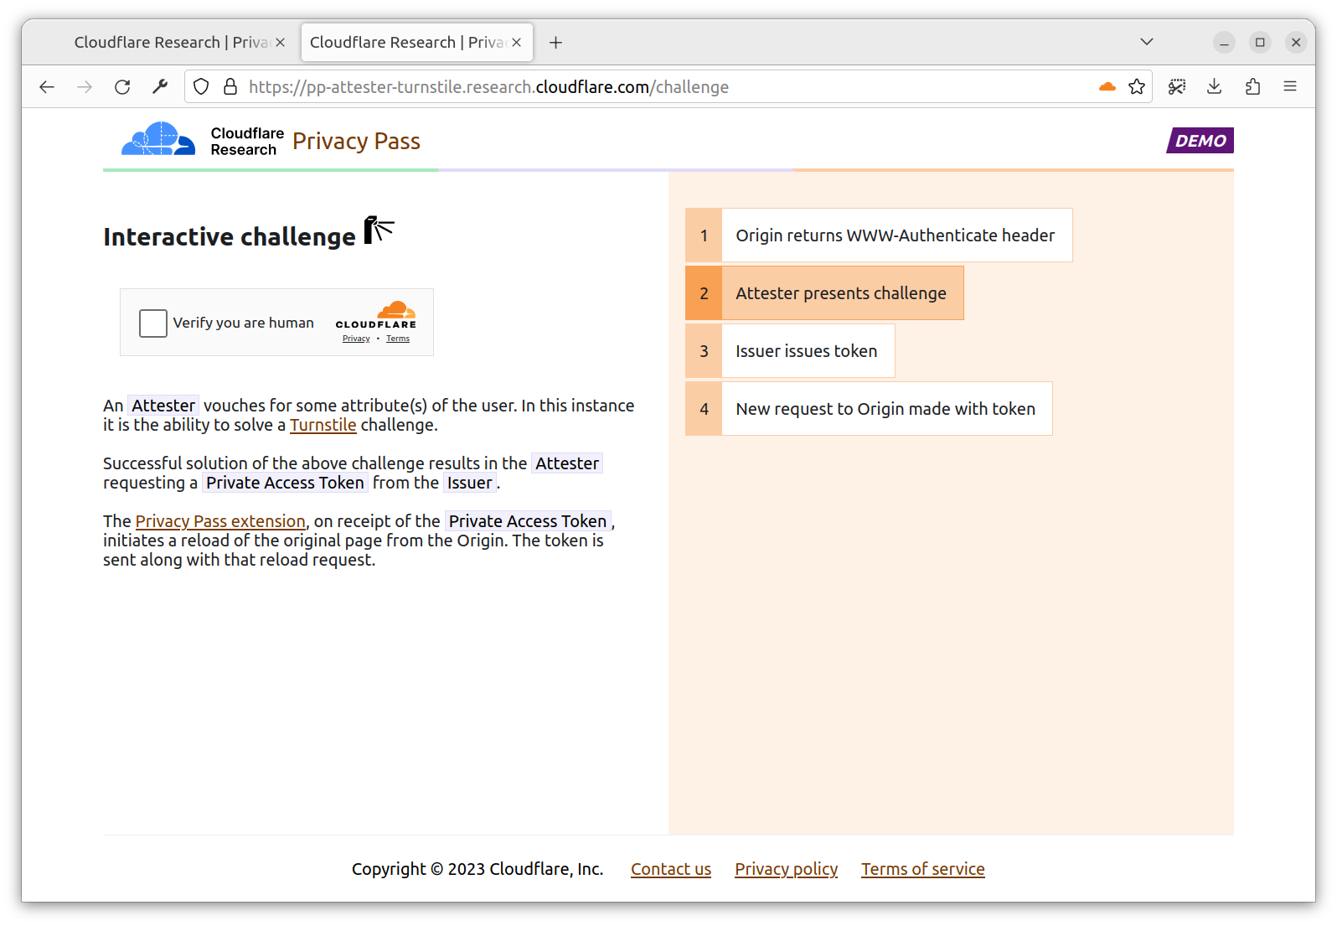The image size is (1337, 926).
Task: Click the Interactive challenge heading
Action: coord(230,237)
